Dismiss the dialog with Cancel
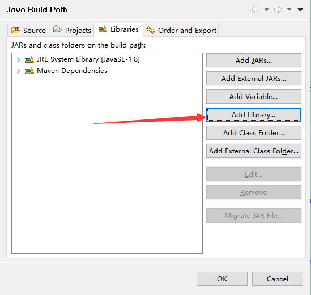This screenshot has height=295, width=311. pos(278,279)
